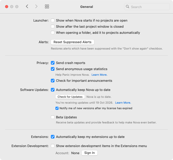This screenshot has width=173, height=160.
Task: Click Reset Suppressed Alerts button
Action: pos(73,42)
